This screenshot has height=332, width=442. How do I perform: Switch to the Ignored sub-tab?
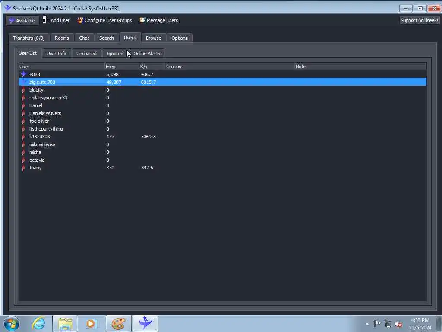(115, 53)
